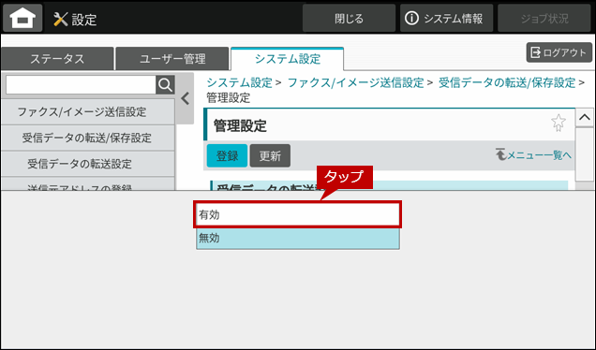Image resolution: width=596 pixels, height=350 pixels.
Task: Follow システム設定 breadcrumb link
Action: (240, 82)
